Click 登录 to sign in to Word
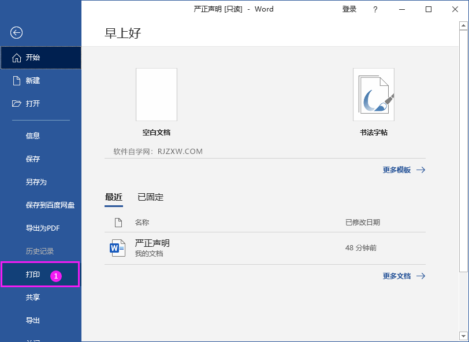 [349, 9]
